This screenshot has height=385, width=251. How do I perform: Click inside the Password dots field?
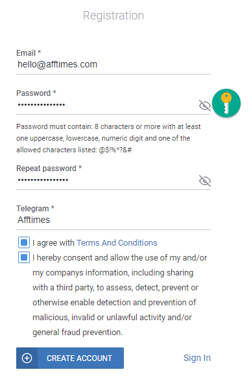click(x=107, y=105)
